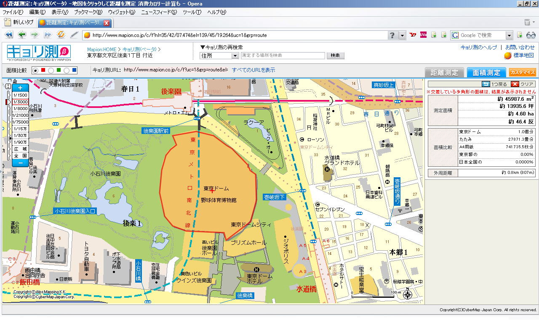Go back with the green back arrow
Screen dimensions: 539x336
pos(22,35)
